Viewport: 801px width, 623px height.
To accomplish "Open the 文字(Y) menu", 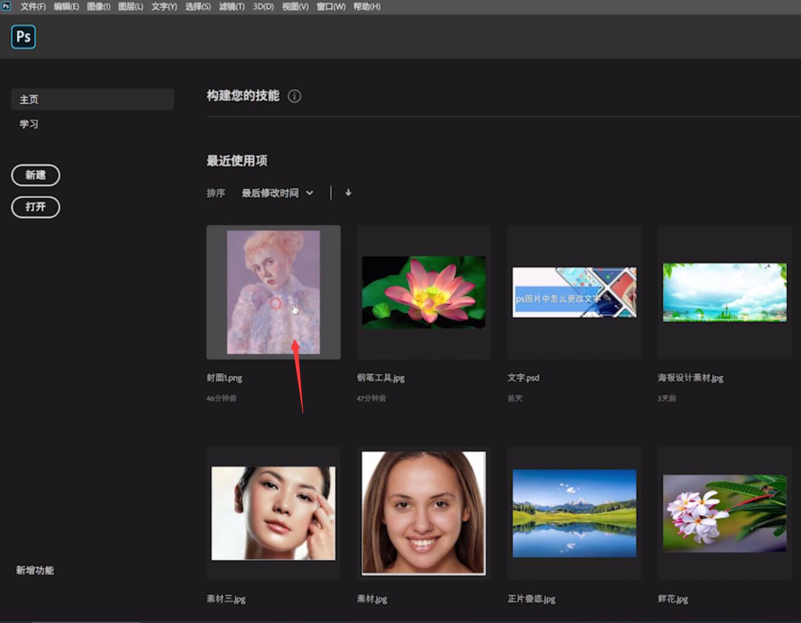I will [164, 7].
